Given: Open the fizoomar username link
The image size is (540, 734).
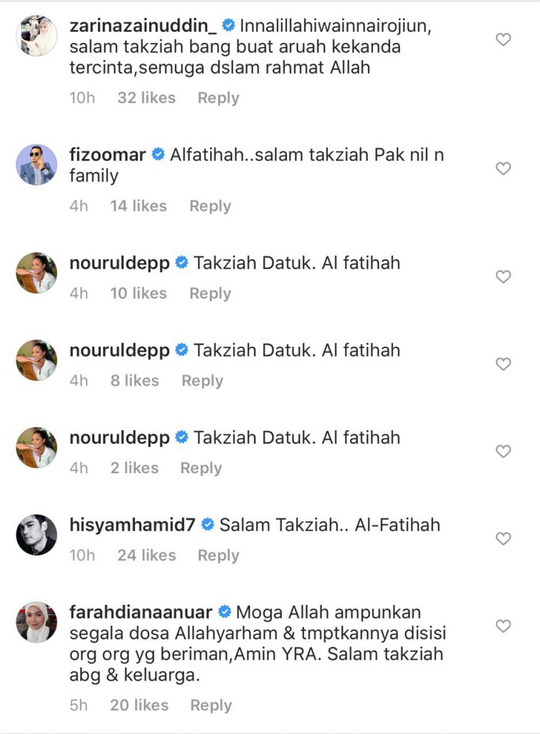Looking at the screenshot, I should pyautogui.click(x=108, y=155).
